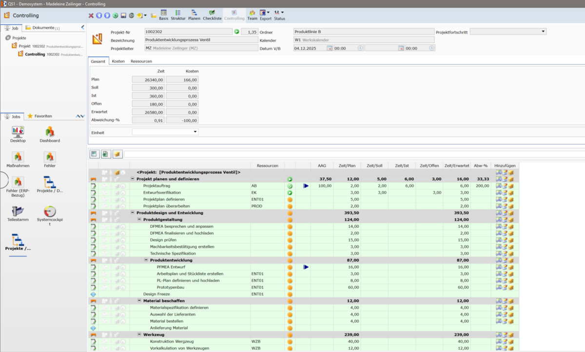Select the Job tab in left panel
585x352 pixels.
[x=11, y=28]
